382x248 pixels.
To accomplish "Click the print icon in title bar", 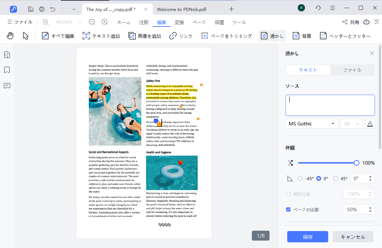I will coord(42,9).
